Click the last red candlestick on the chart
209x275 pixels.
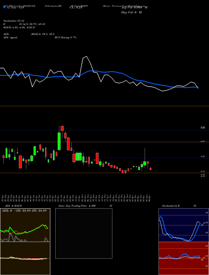point(150,169)
